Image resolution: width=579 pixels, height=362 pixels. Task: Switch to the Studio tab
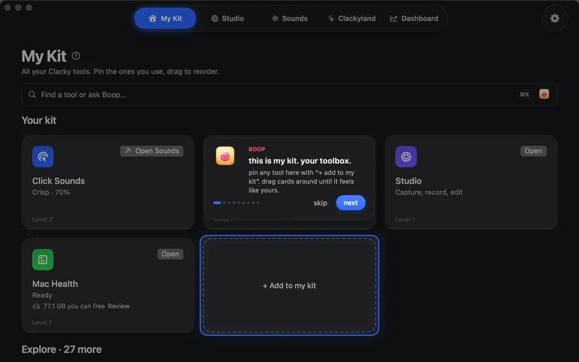click(227, 18)
